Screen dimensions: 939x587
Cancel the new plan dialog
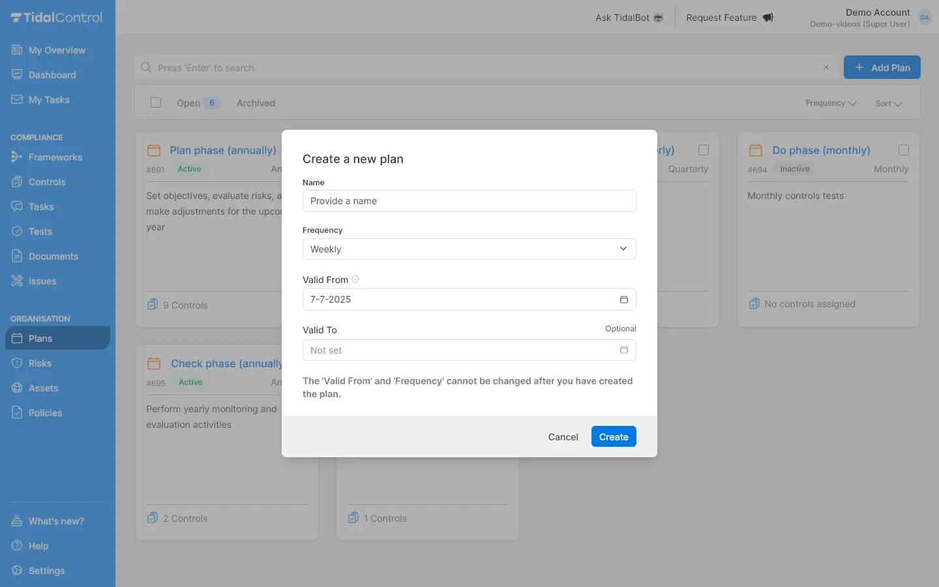tap(563, 437)
